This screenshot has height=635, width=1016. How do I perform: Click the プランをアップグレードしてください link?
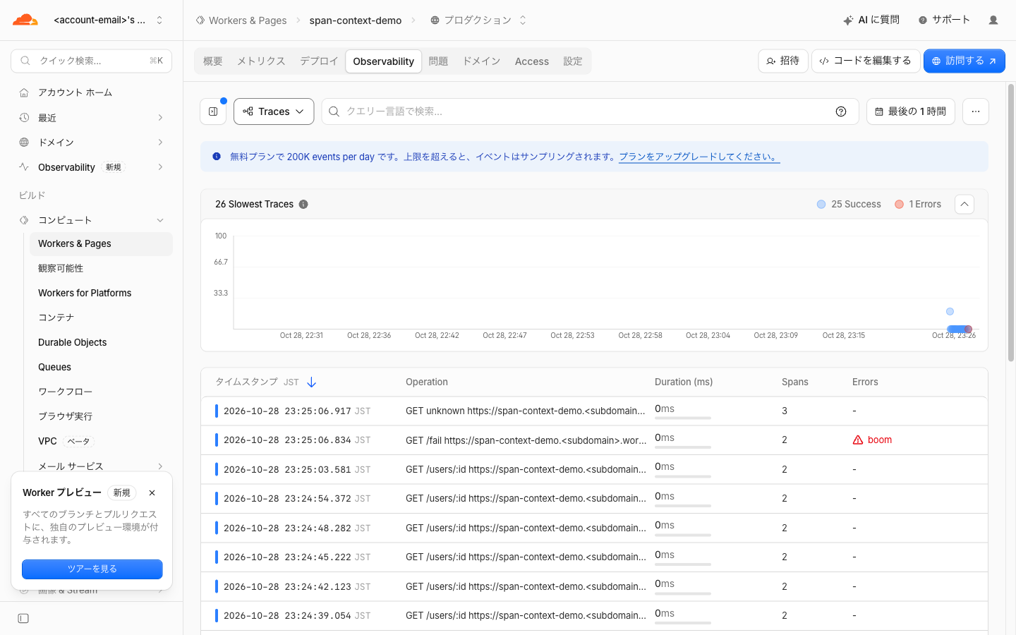[x=699, y=157]
